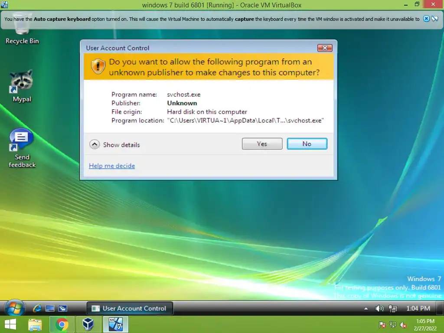Click the Unknown publisher text
The width and height of the screenshot is (444, 333).
coord(182,103)
